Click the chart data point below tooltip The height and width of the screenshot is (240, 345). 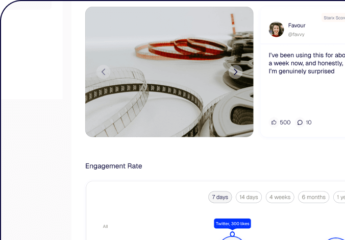click(x=232, y=234)
